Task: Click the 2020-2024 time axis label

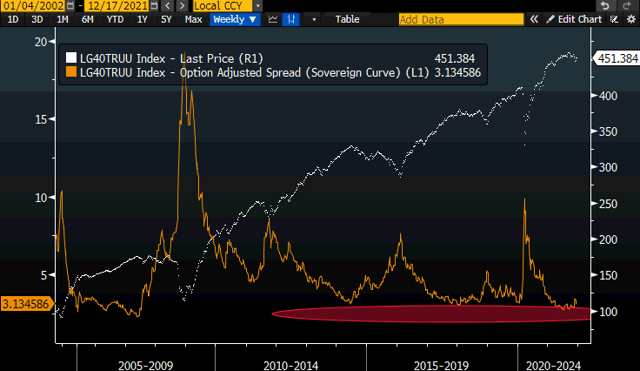Action: coord(553,365)
